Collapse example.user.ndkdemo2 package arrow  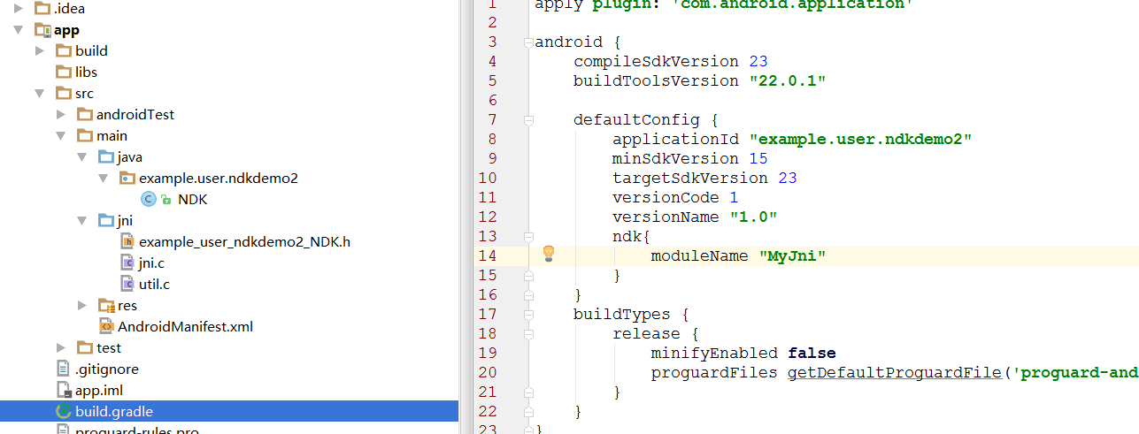click(104, 179)
